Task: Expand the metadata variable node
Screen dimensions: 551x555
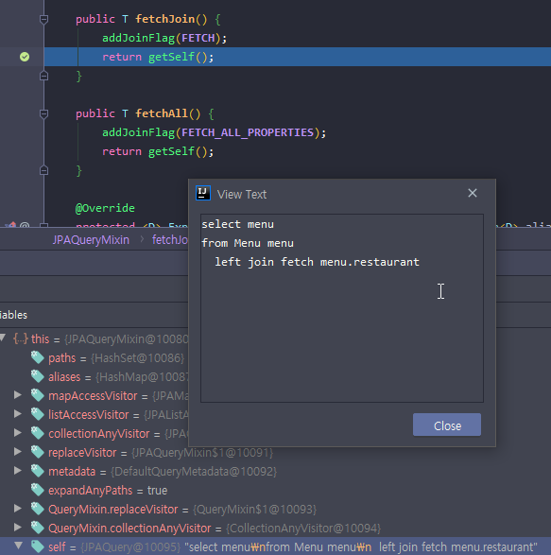Action: click(x=18, y=471)
